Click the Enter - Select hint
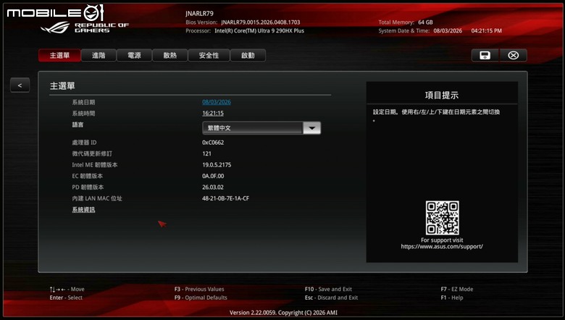 (66, 298)
